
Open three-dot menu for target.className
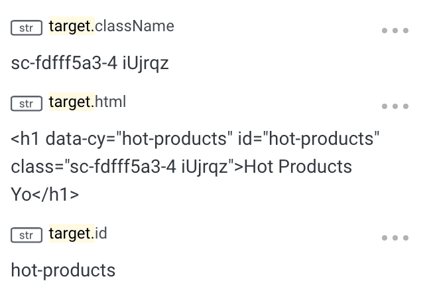395,31
